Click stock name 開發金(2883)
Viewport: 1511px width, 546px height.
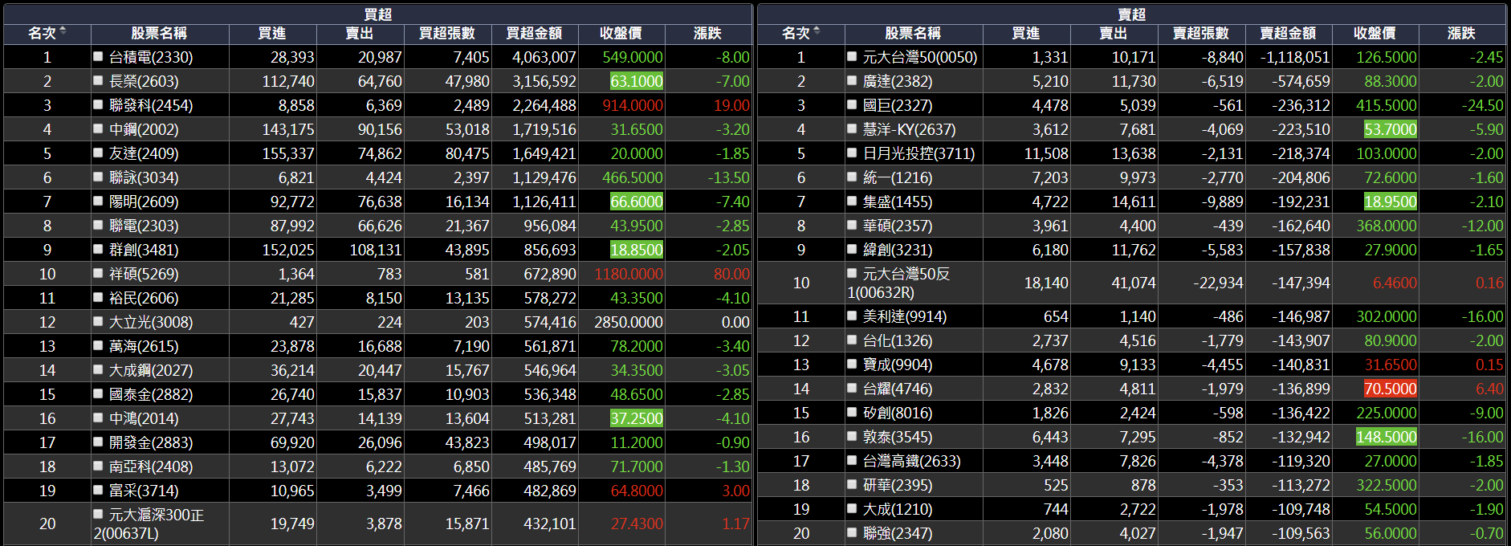point(151,442)
